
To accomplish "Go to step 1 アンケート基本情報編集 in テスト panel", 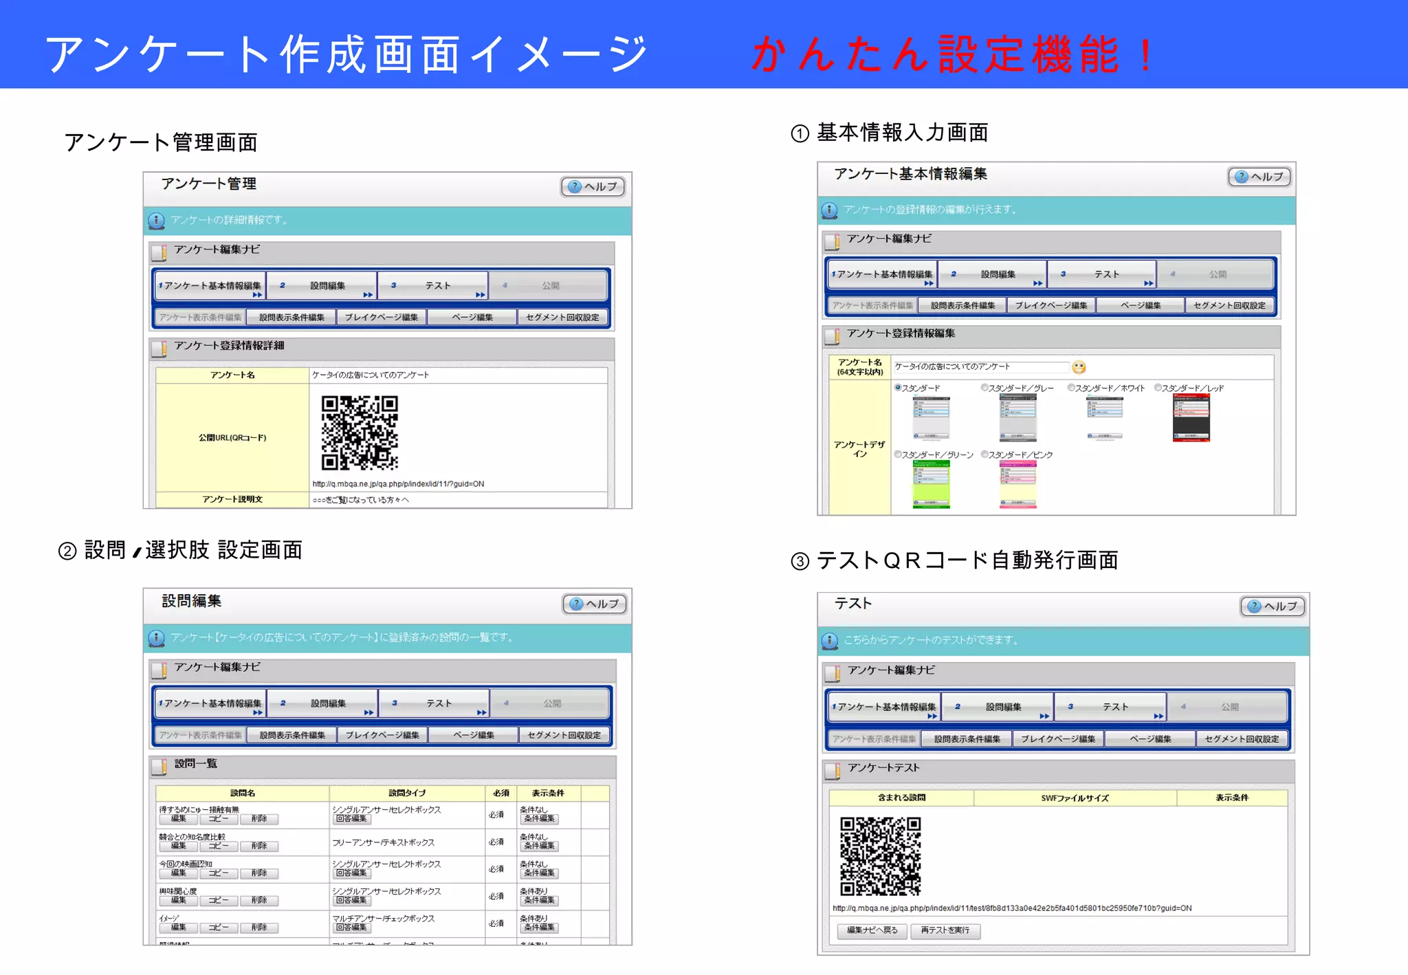I will pyautogui.click(x=884, y=707).
